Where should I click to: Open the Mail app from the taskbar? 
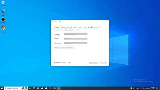pos(46,88)
